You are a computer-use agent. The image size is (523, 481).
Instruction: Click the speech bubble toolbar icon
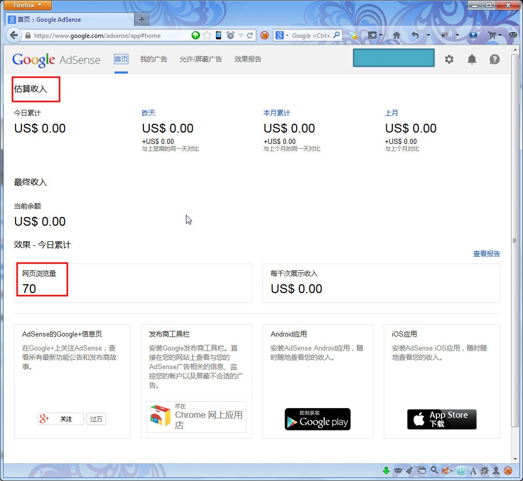(513, 35)
